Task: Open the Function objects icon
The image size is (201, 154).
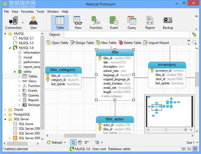Action: (x=96, y=23)
